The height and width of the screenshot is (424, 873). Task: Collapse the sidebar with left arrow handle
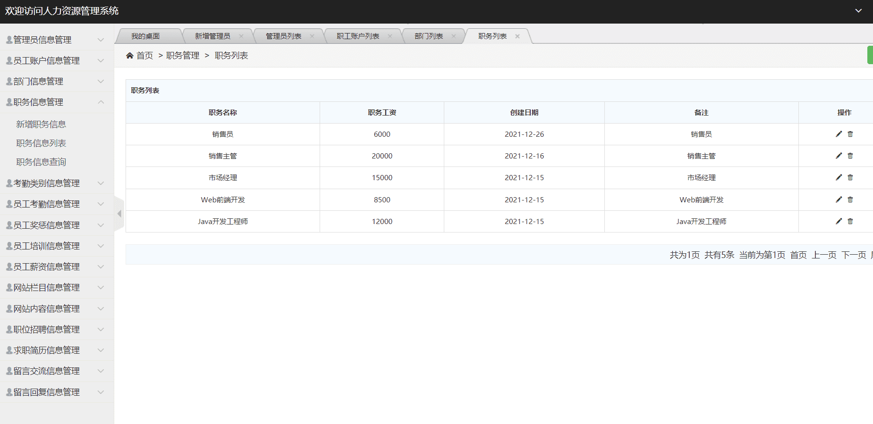(x=119, y=214)
